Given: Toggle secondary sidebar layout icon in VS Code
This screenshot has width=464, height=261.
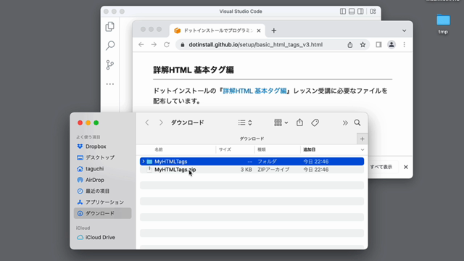Looking at the screenshot, I should 360,12.
